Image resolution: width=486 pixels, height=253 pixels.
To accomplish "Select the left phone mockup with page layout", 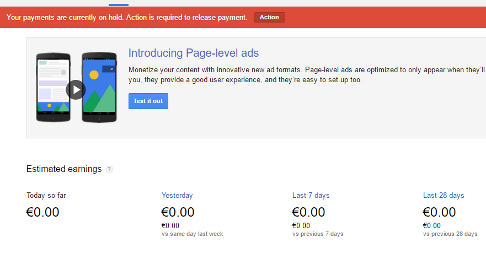I will [x=53, y=87].
